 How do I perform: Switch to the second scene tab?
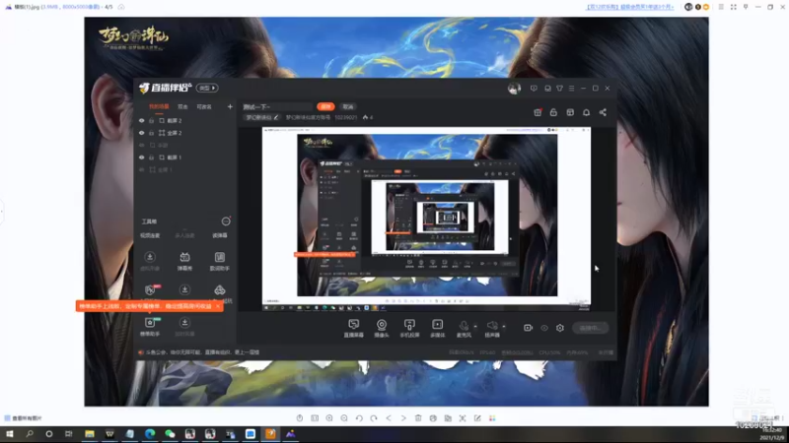182,106
